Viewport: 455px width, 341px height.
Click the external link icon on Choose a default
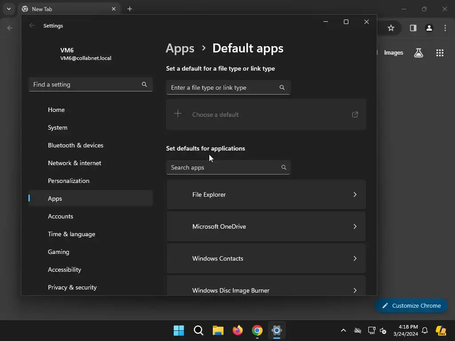coord(355,115)
